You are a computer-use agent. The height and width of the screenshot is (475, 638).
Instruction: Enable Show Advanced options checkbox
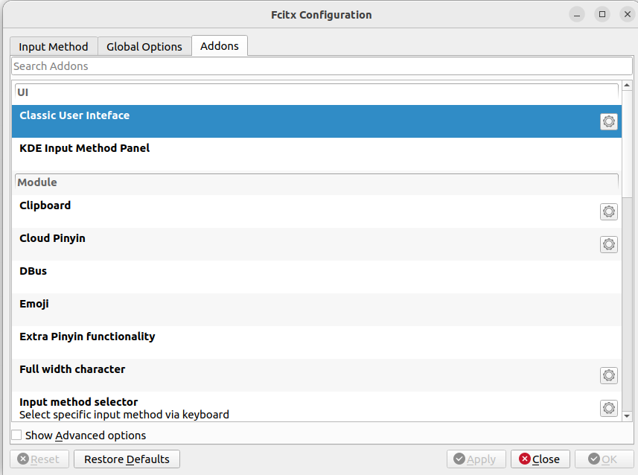(x=17, y=436)
